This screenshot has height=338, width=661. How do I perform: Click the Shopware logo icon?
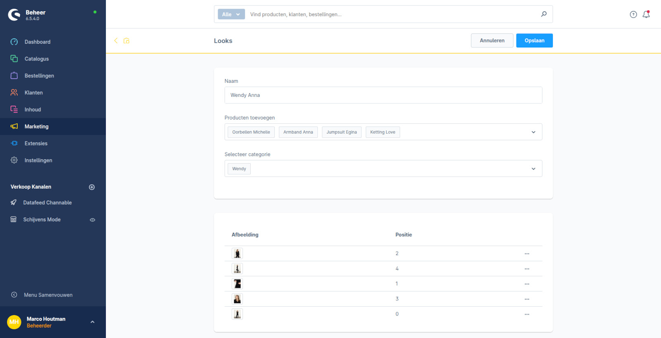14,15
